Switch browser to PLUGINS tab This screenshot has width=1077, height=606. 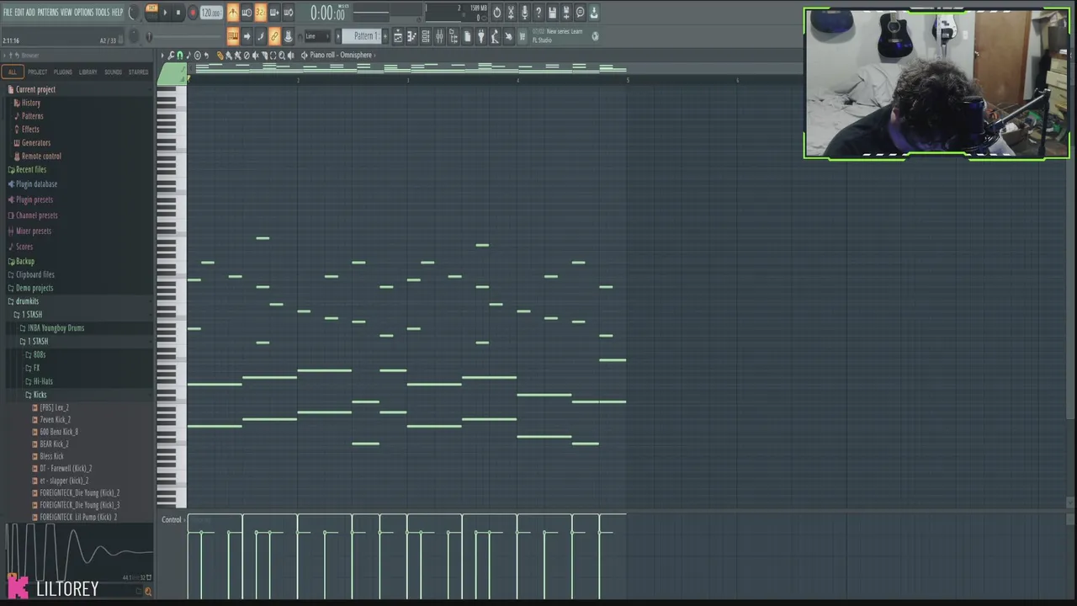pos(63,72)
